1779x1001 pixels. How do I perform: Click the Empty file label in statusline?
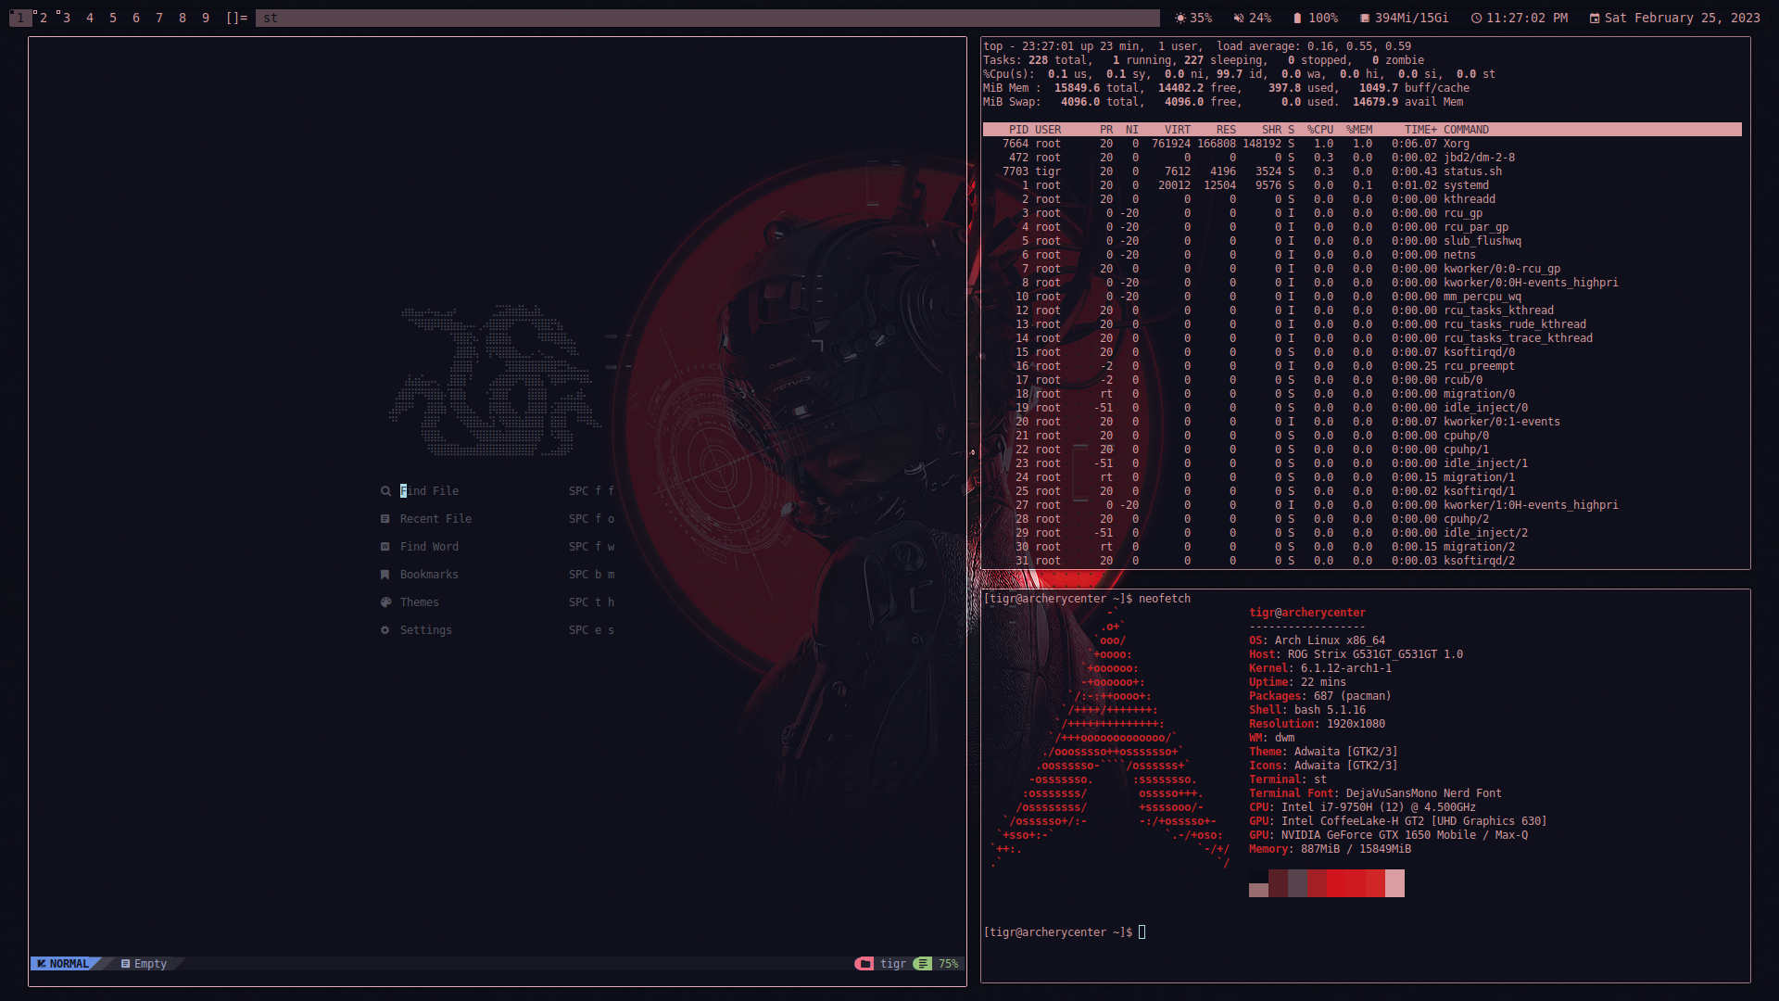pos(150,964)
